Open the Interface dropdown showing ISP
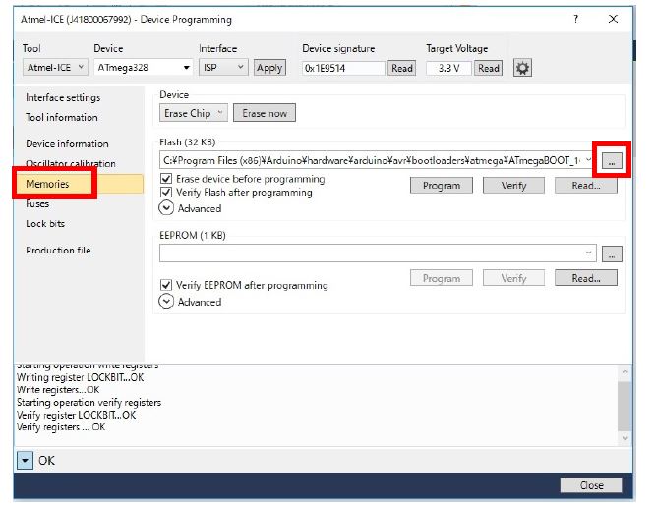This screenshot has height=506, width=655. pos(223,68)
